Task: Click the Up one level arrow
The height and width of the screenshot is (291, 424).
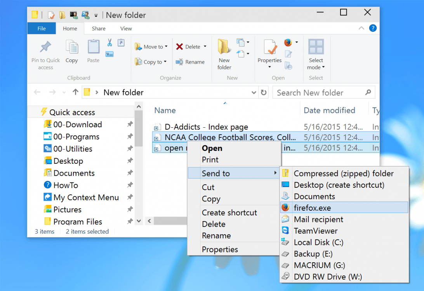Action: pyautogui.click(x=75, y=92)
